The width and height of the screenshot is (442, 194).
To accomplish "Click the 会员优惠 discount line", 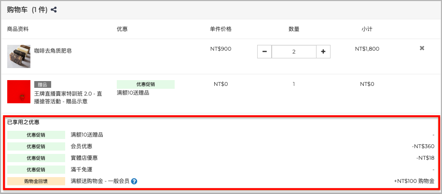I will pos(82,146).
